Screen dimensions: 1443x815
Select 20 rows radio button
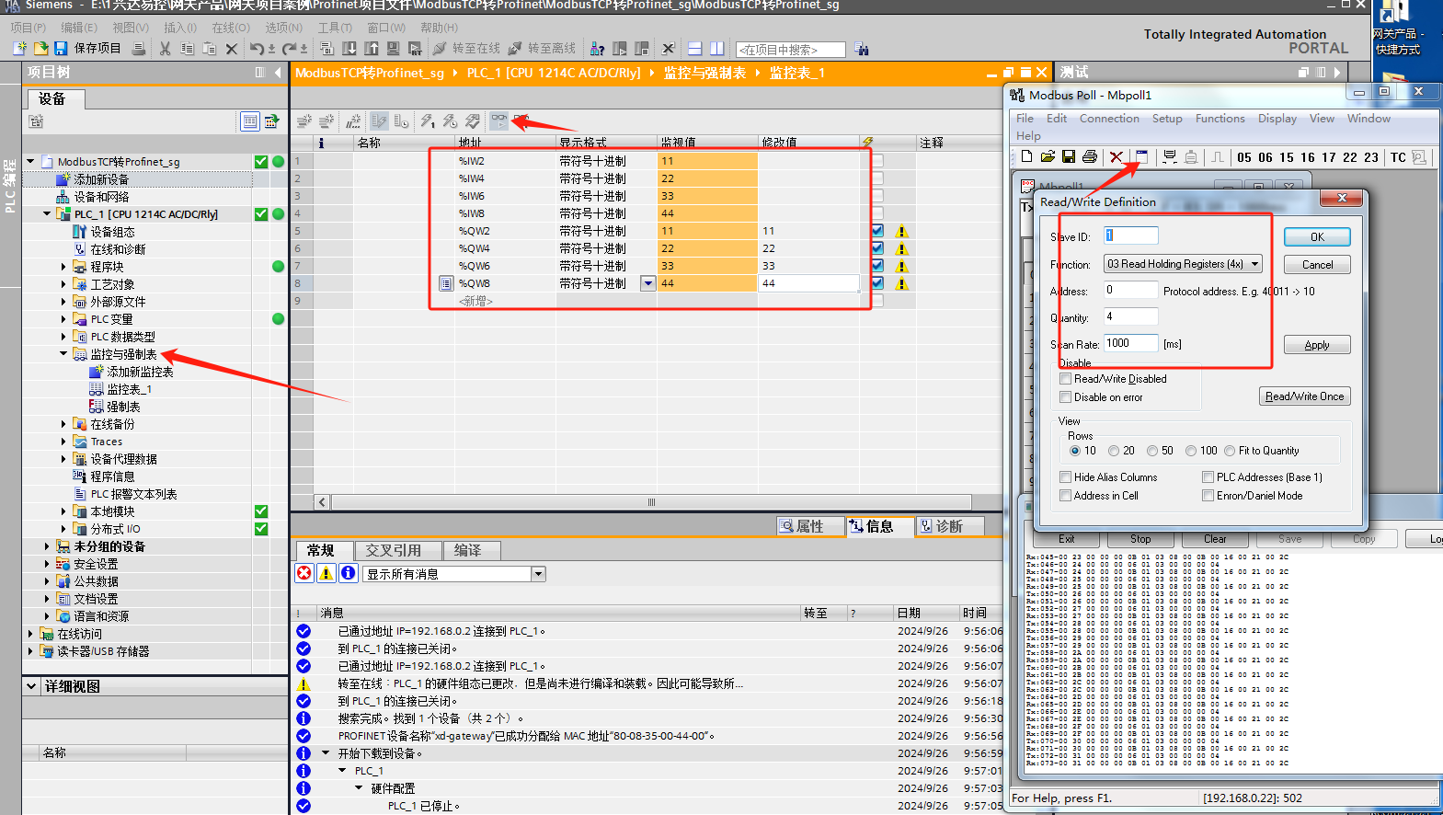point(1114,451)
